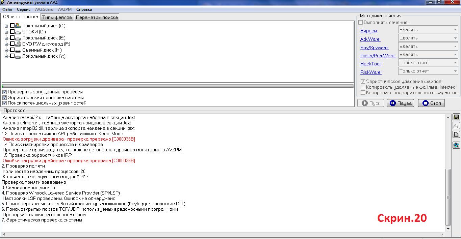Click the DVD RW дисковод (F:) disc icon
The image size is (461, 239).
[18, 44]
